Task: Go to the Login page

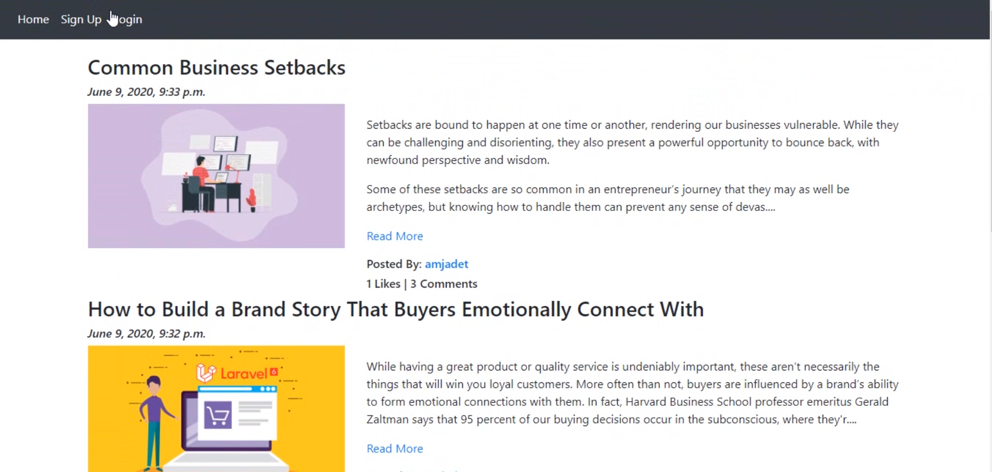Action: coord(129,19)
